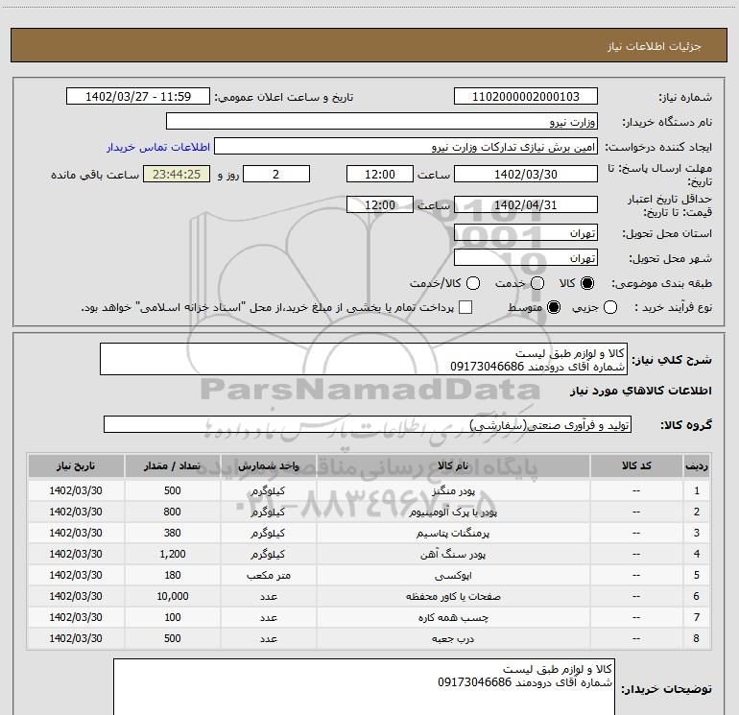Select the پودر منگنز item name
The width and height of the screenshot is (739, 715).
click(453, 491)
